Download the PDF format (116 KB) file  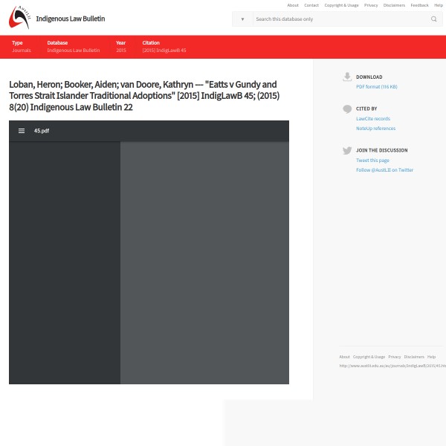pyautogui.click(x=376, y=87)
